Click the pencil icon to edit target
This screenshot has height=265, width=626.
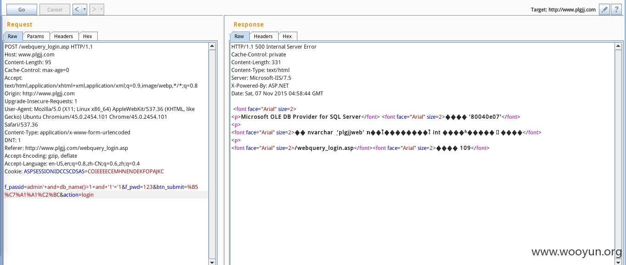tap(604, 9)
